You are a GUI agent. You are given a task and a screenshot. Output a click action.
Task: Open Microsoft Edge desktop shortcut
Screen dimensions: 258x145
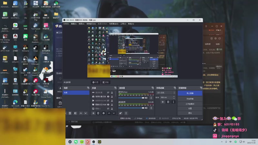(x=15, y=104)
